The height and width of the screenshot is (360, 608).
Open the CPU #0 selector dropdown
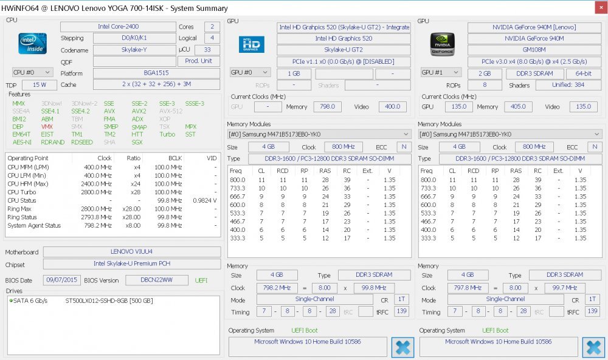(33, 72)
